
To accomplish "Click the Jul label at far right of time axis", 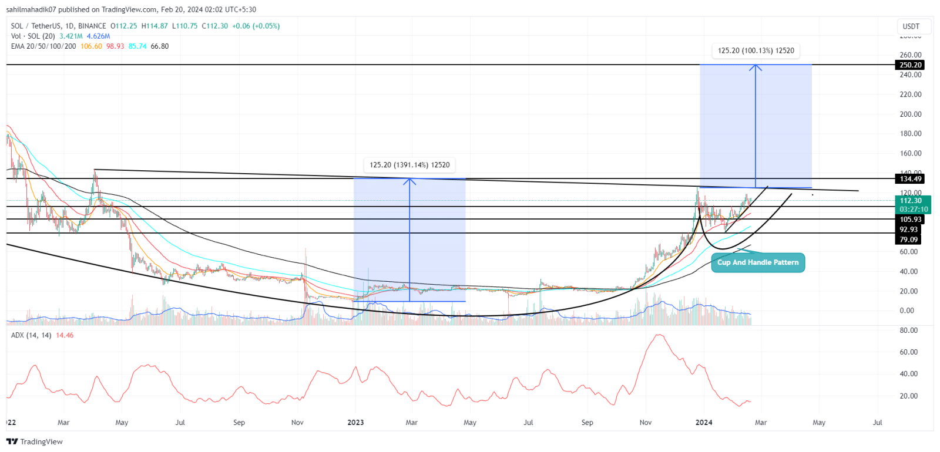I will click(x=877, y=423).
